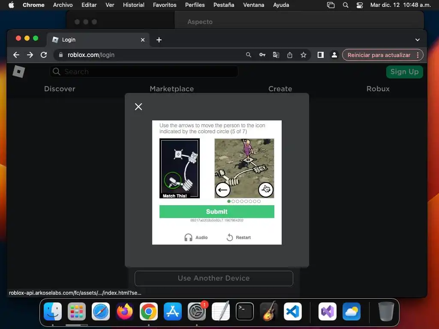Open the Ventana menu
The height and width of the screenshot is (329, 439).
click(254, 5)
